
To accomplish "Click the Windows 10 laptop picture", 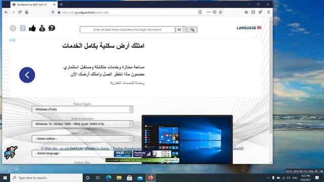I will (x=187, y=140).
